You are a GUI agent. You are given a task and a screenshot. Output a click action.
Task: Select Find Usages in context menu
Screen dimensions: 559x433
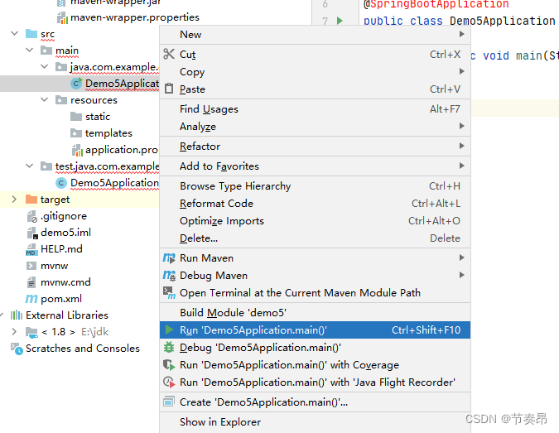pos(315,109)
